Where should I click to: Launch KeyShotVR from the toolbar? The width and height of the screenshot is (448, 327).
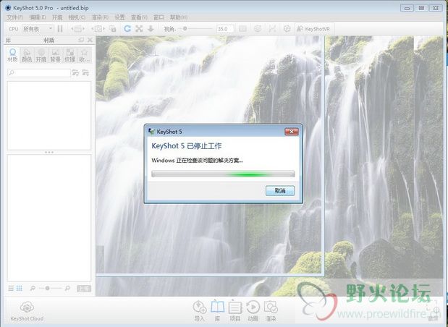313,29
